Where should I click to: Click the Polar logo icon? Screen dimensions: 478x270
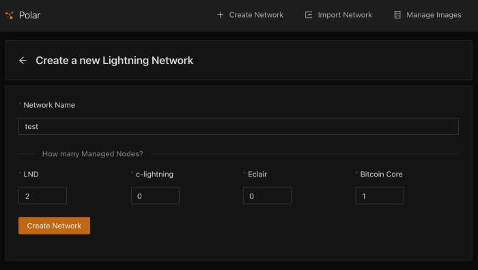click(10, 15)
